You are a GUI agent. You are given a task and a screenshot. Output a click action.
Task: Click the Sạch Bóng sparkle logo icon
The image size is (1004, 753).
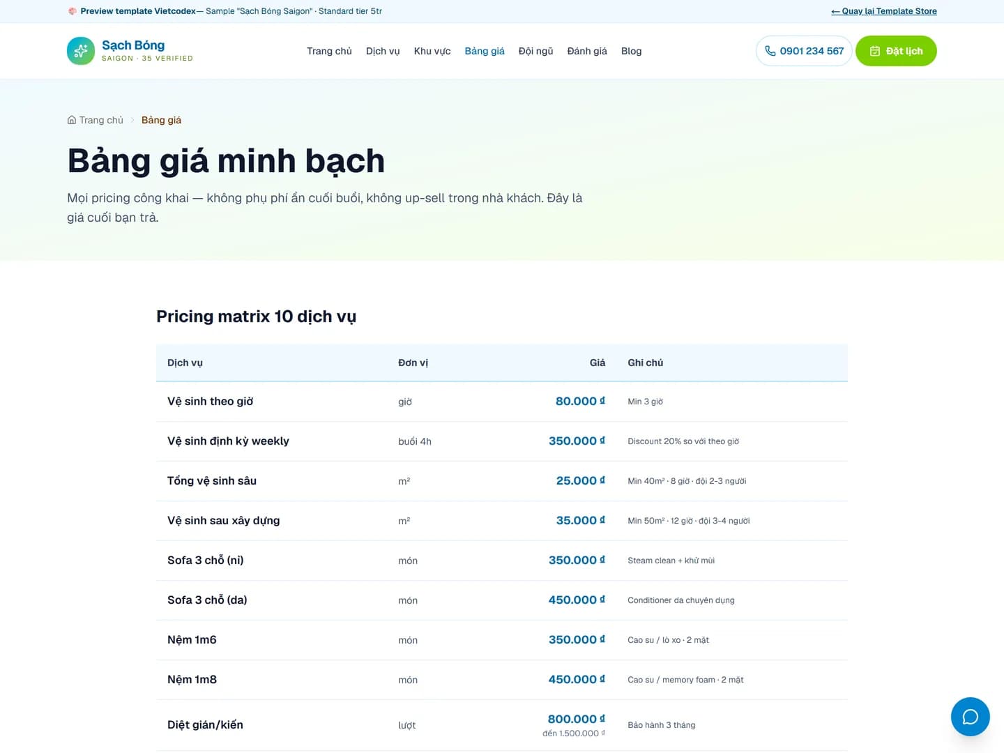tap(81, 51)
